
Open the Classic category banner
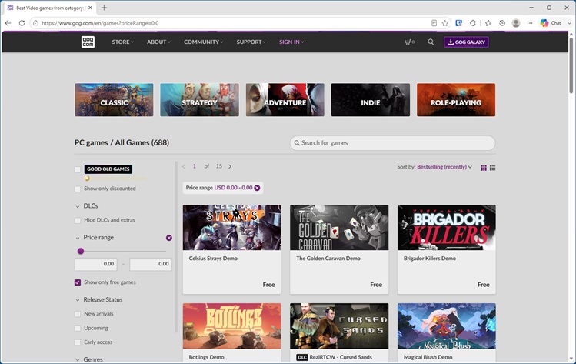click(x=115, y=99)
